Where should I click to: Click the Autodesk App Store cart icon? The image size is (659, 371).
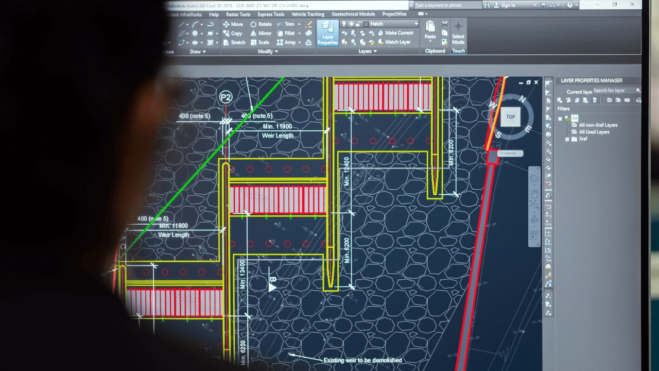click(543, 5)
